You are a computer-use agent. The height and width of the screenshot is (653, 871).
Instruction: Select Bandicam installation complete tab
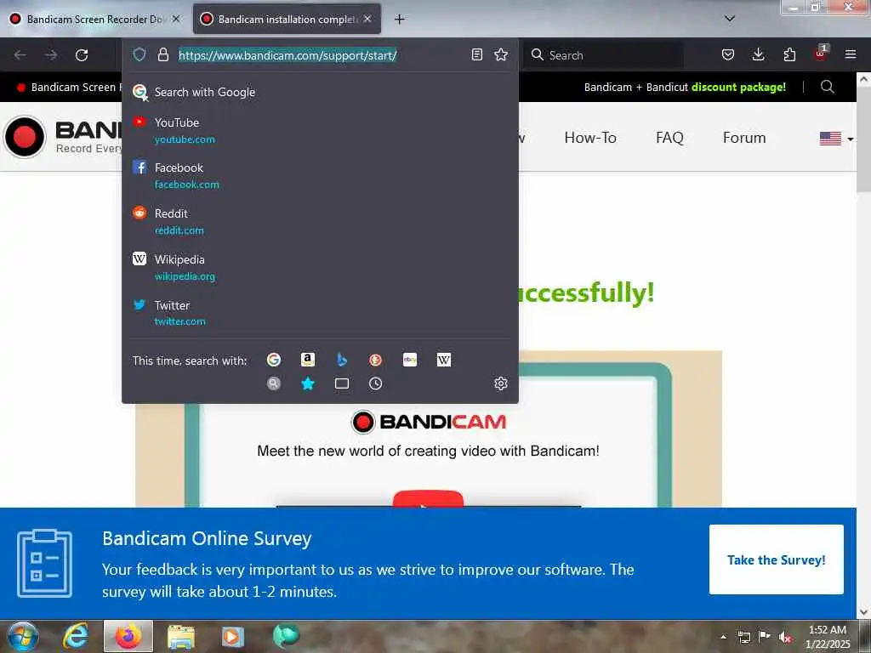pos(287,19)
